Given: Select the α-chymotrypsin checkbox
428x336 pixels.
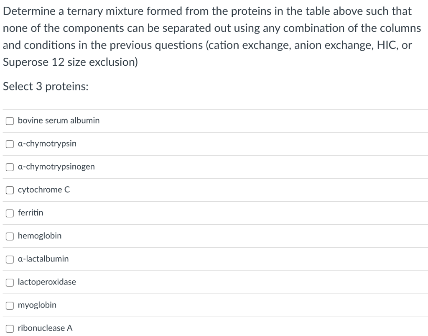Looking at the screenshot, I should point(9,144).
